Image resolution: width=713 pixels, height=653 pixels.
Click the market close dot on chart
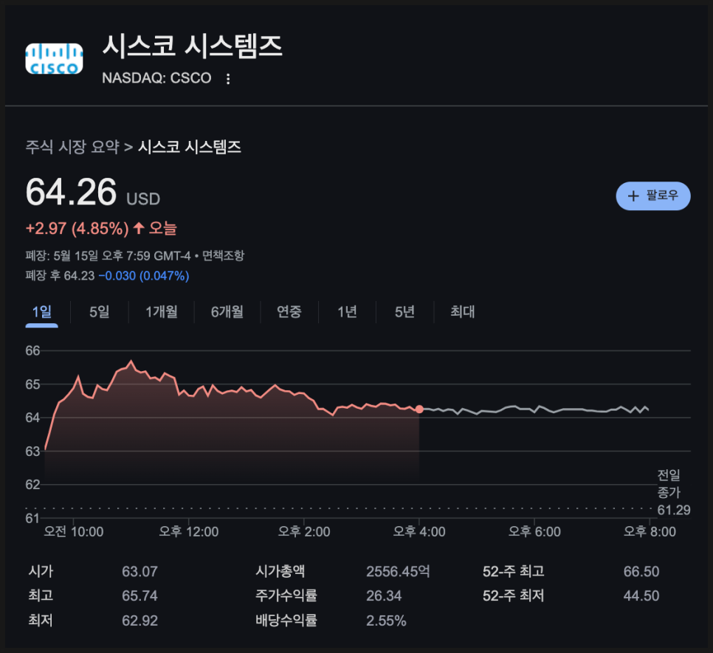click(419, 410)
